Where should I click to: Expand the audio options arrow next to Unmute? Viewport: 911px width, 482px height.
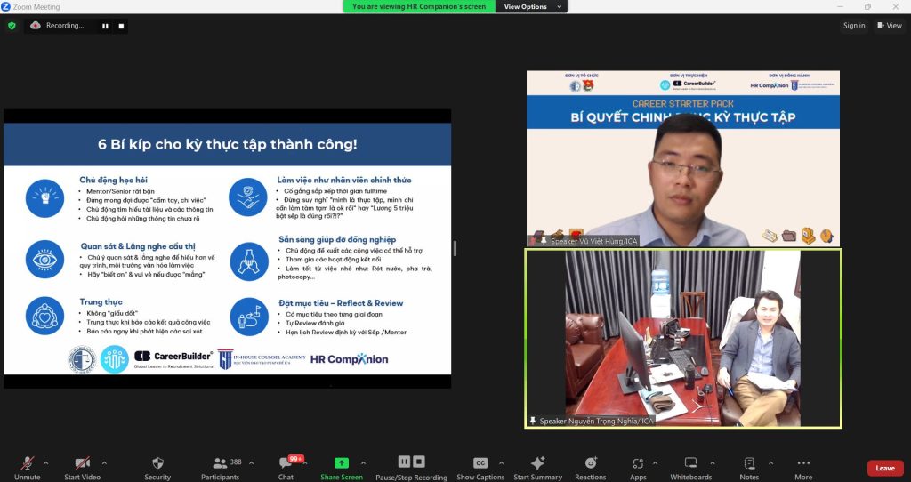(x=46, y=462)
